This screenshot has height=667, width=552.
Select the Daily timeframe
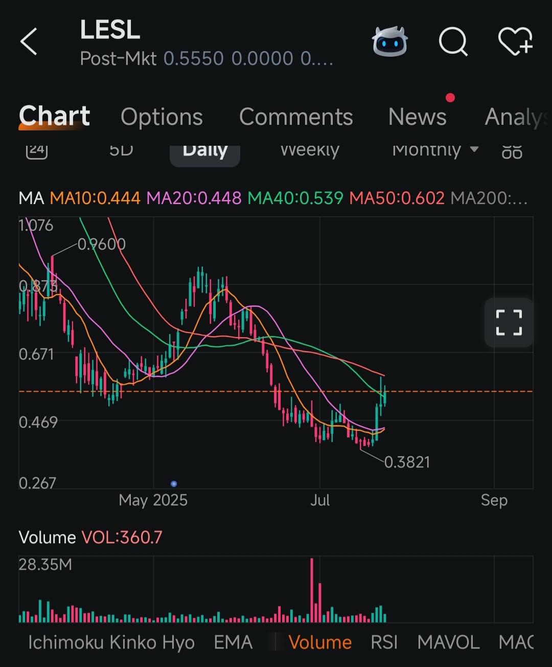(x=205, y=151)
